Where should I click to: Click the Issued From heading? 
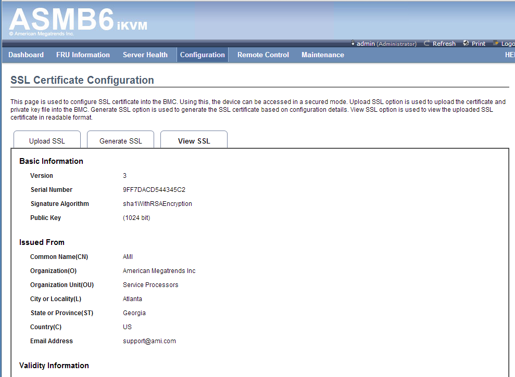[x=42, y=242]
